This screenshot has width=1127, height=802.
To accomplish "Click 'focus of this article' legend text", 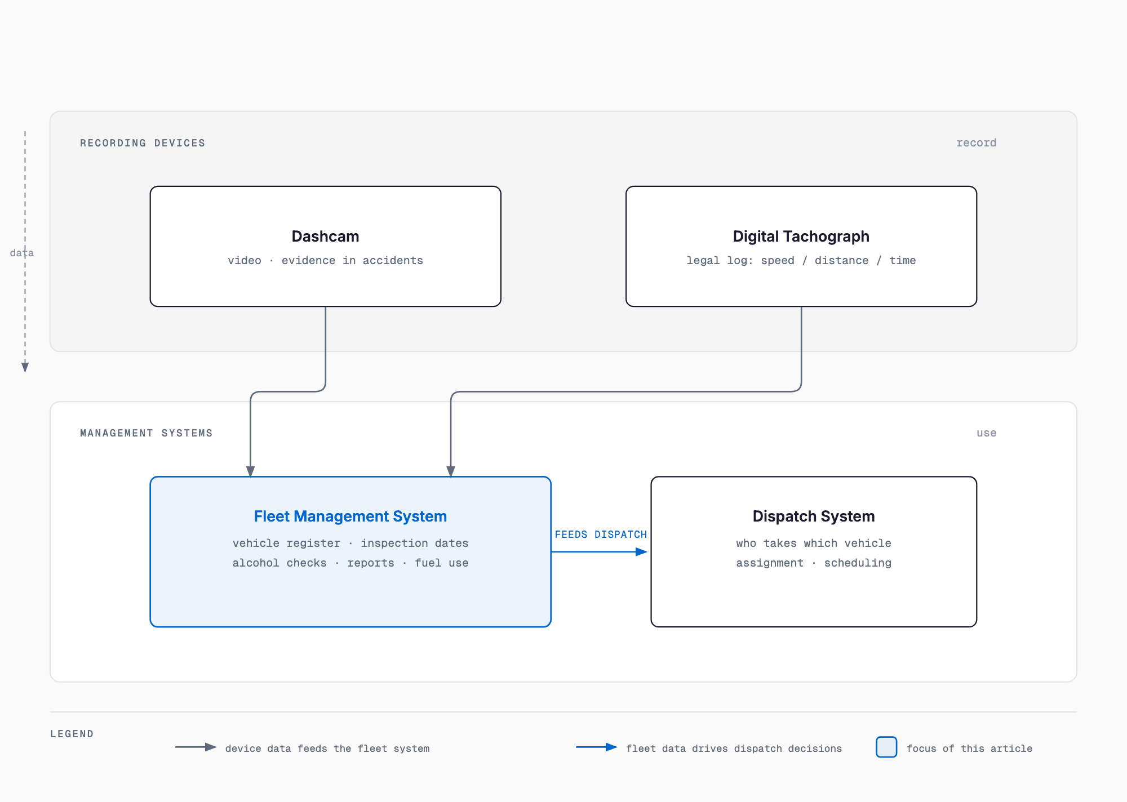I will click(969, 748).
